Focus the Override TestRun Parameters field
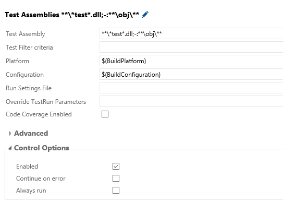 coord(191,102)
